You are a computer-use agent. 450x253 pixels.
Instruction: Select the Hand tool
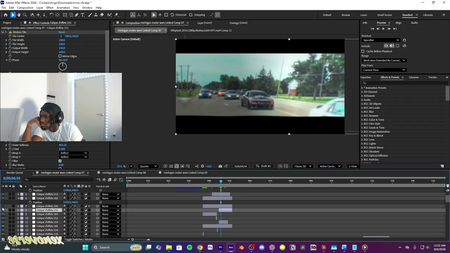pyautogui.click(x=19, y=15)
